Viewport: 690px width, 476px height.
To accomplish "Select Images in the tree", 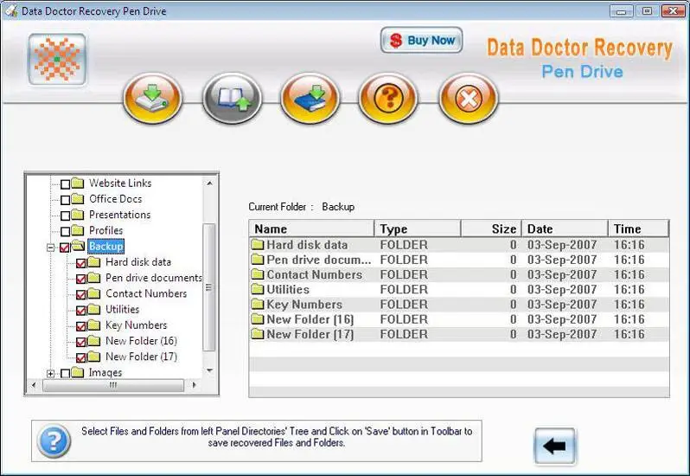I will click(x=105, y=372).
